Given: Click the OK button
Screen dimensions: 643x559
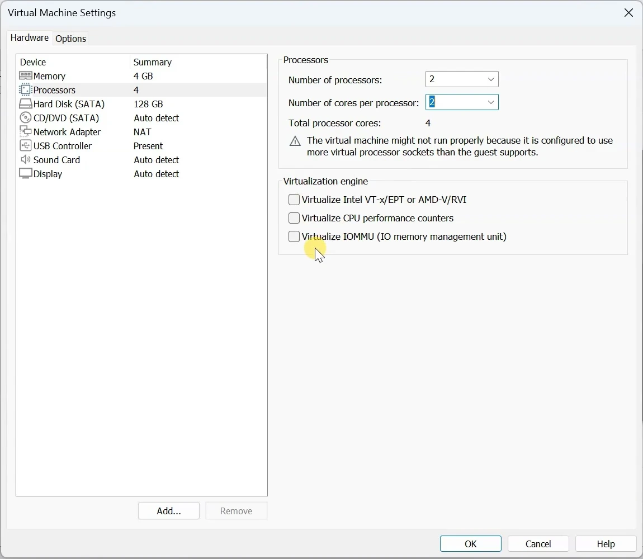Looking at the screenshot, I should [470, 544].
